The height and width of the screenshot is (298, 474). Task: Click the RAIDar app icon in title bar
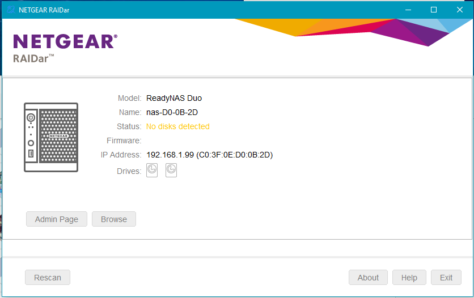pos(11,10)
